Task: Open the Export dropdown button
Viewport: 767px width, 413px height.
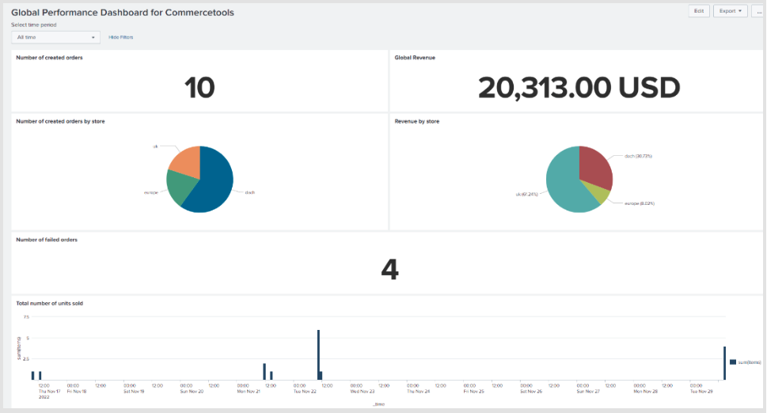Action: point(731,11)
